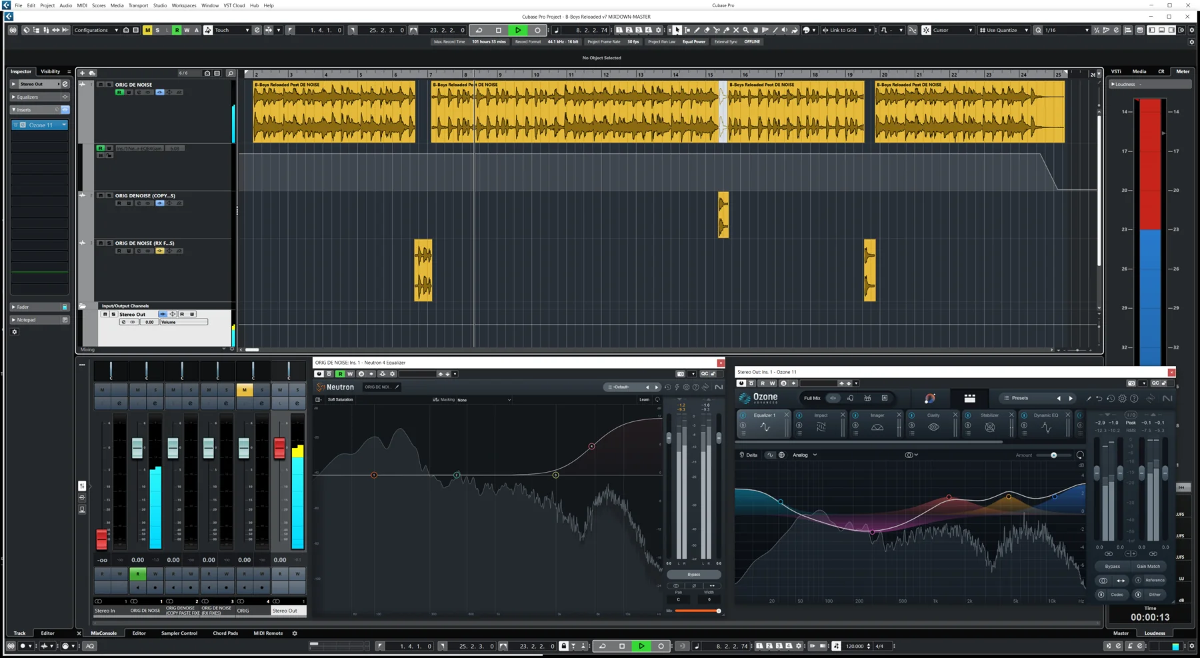This screenshot has height=658, width=1200.
Task: Select the Glue tool
Action: 726,30
